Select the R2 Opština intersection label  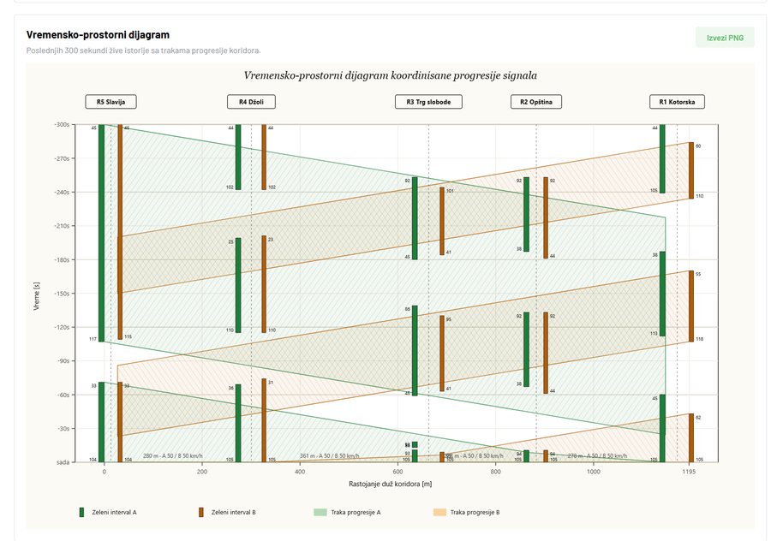coord(536,102)
